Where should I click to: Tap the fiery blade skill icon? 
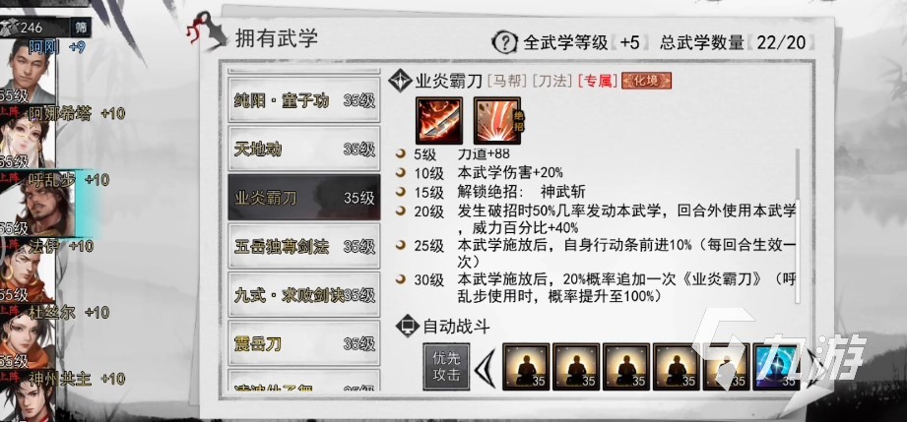[x=439, y=121]
